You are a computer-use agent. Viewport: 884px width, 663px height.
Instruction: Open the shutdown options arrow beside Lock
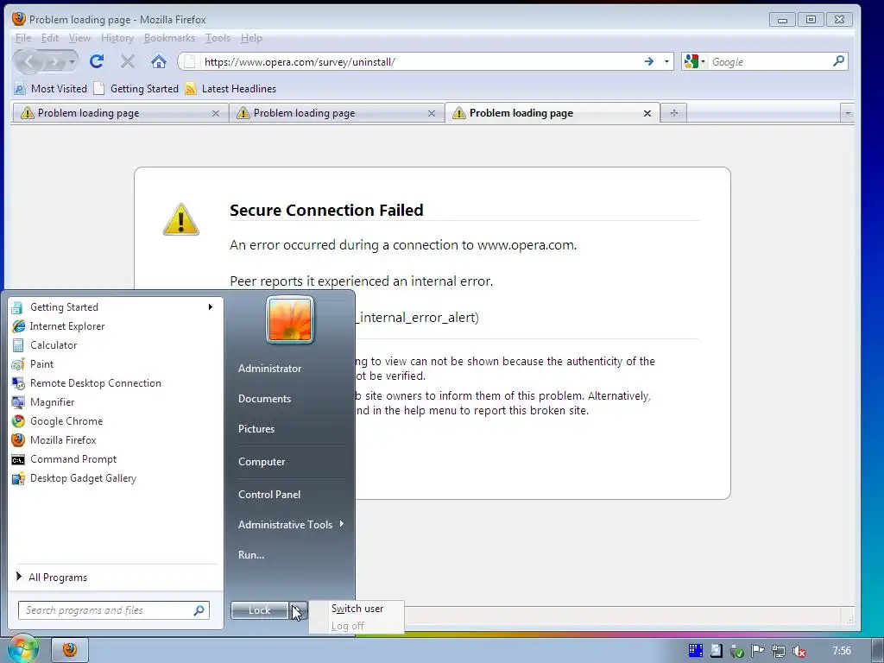(x=299, y=610)
